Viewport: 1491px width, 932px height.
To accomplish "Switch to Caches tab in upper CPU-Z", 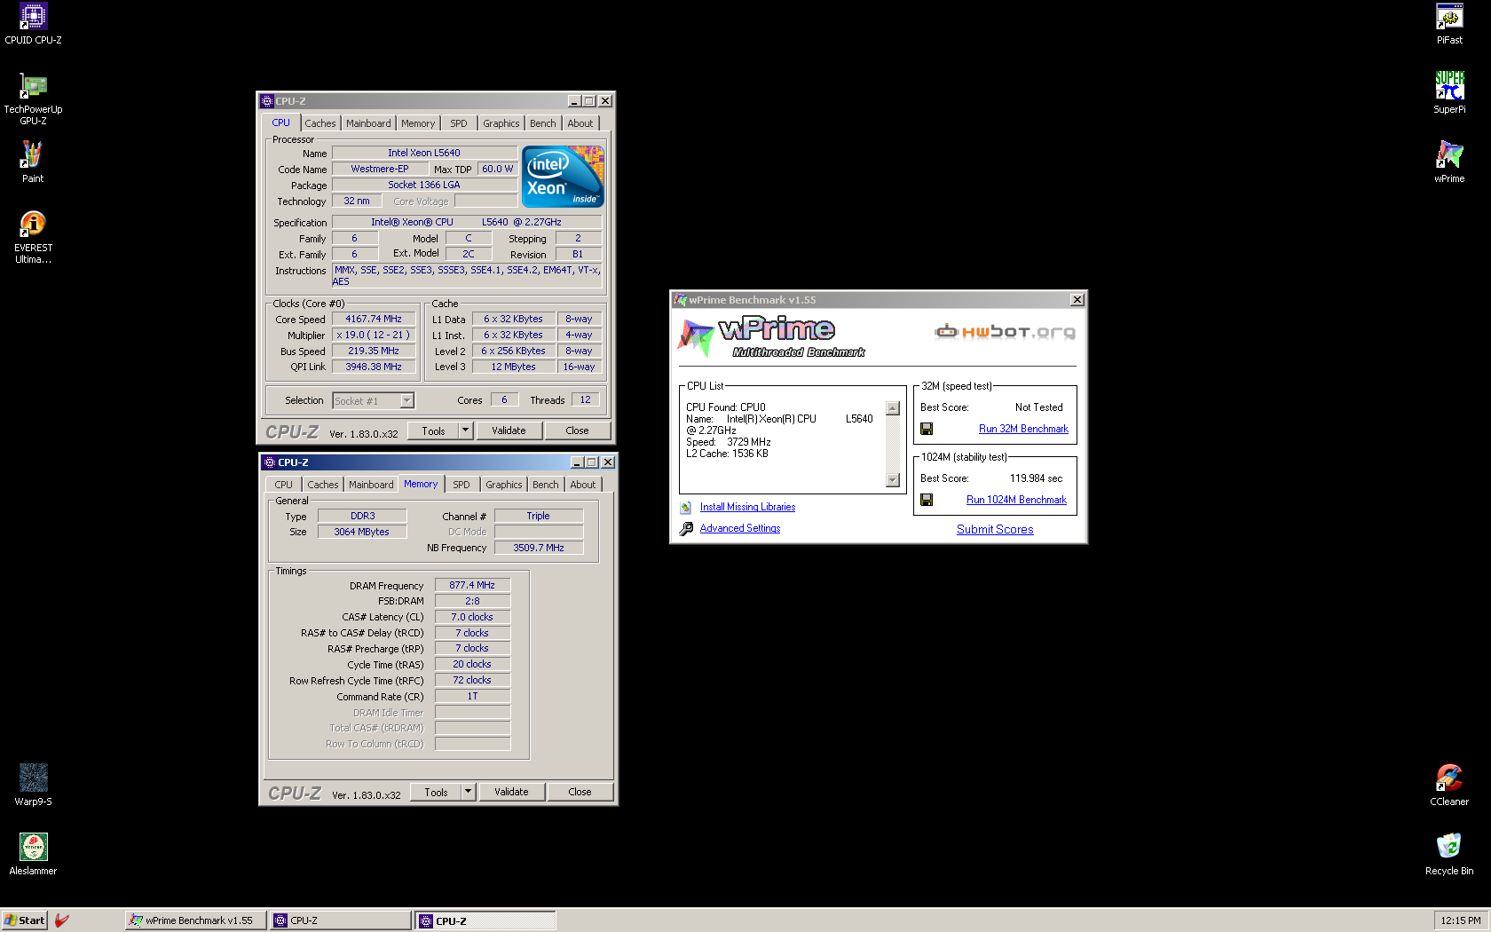I will pyautogui.click(x=320, y=123).
